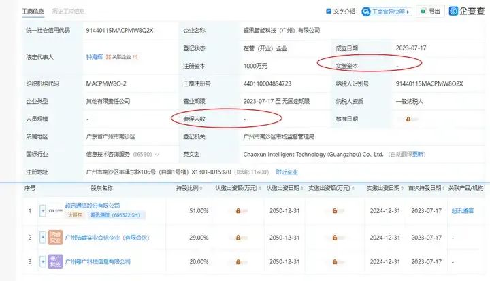This screenshot has width=490, height=281.
Task: Select 广州市南沙区市场监督管理局 registration authority
Action: coord(279,136)
